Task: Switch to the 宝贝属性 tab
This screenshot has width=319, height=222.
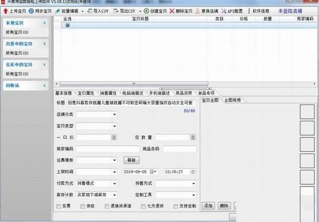Action: coord(86,93)
